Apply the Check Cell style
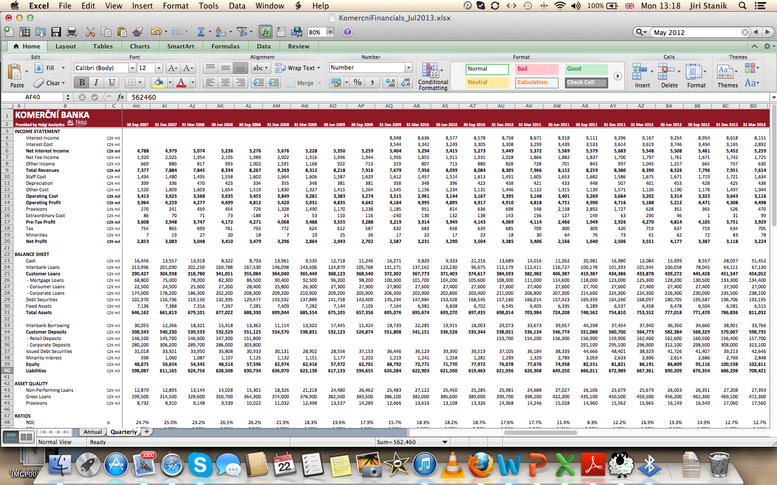 click(587, 82)
